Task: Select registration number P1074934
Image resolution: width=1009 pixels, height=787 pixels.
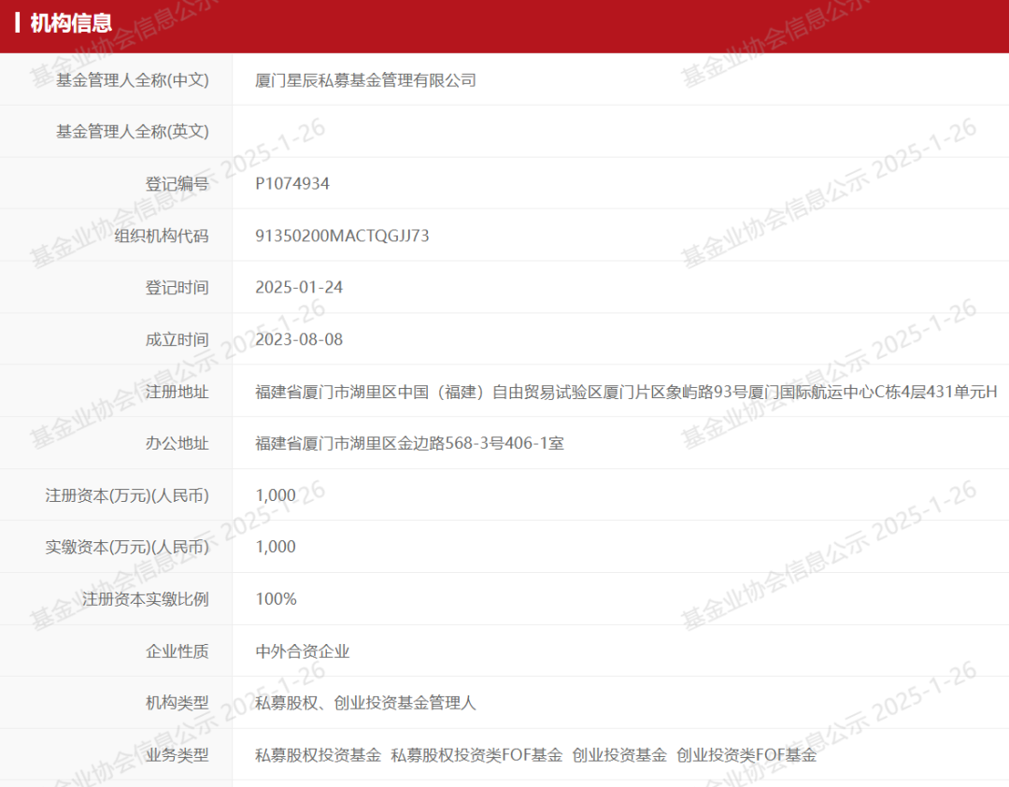Action: [292, 183]
